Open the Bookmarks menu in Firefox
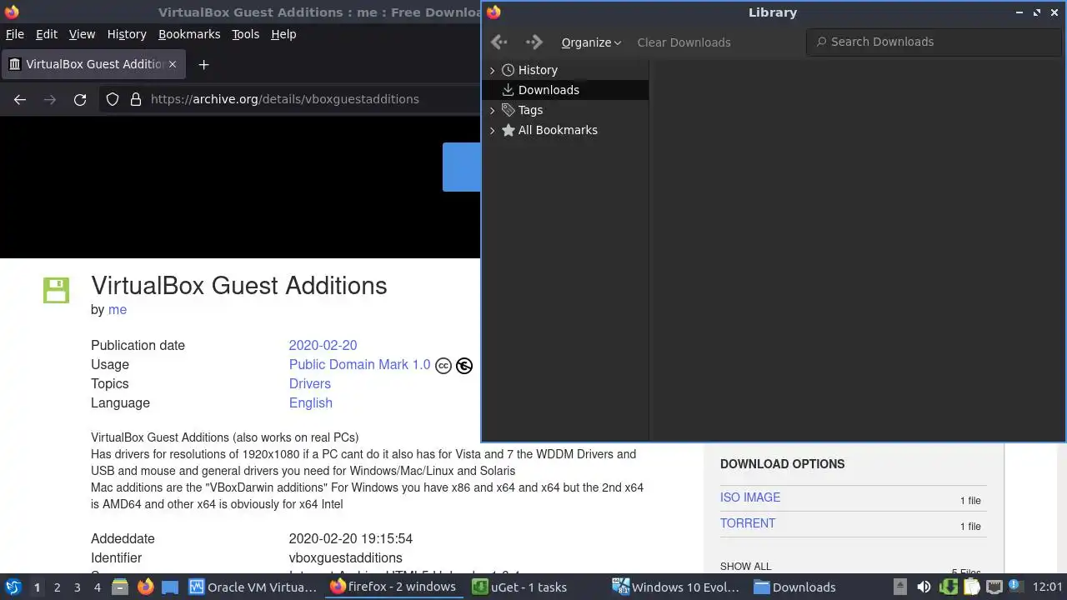Screen dimensions: 1067x600 189,34
